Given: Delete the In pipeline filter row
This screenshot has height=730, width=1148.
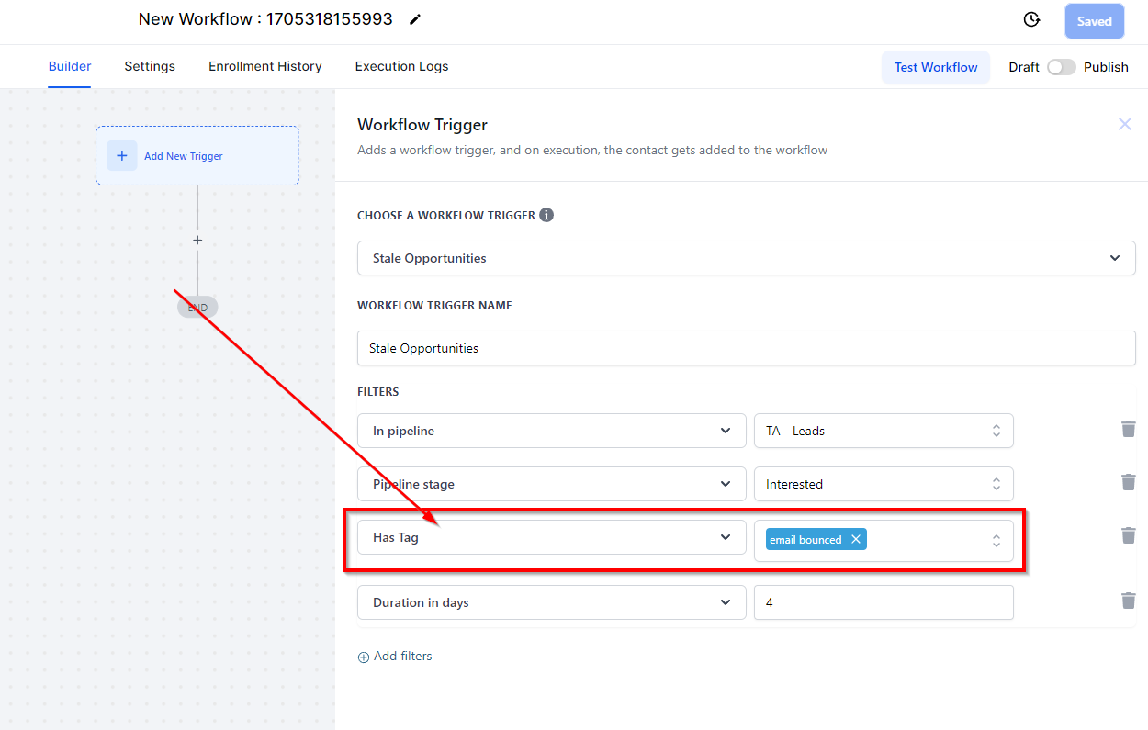Looking at the screenshot, I should 1128,429.
